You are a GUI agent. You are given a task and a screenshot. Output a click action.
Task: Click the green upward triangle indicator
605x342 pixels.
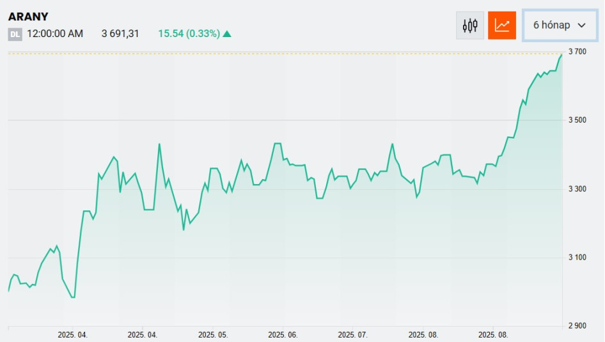(x=227, y=34)
